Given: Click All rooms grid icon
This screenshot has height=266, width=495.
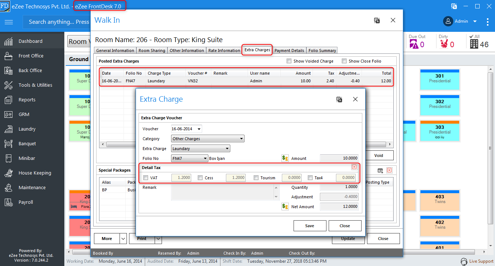Looking at the screenshot, I should click(474, 44).
